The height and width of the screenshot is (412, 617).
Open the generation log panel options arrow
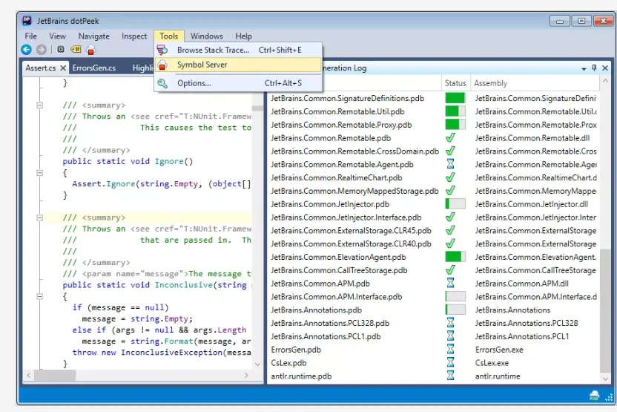(x=584, y=68)
